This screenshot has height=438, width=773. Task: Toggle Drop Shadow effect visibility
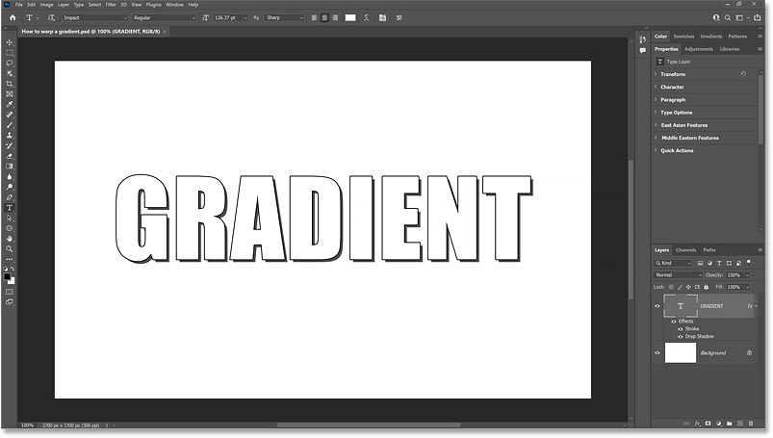point(681,336)
